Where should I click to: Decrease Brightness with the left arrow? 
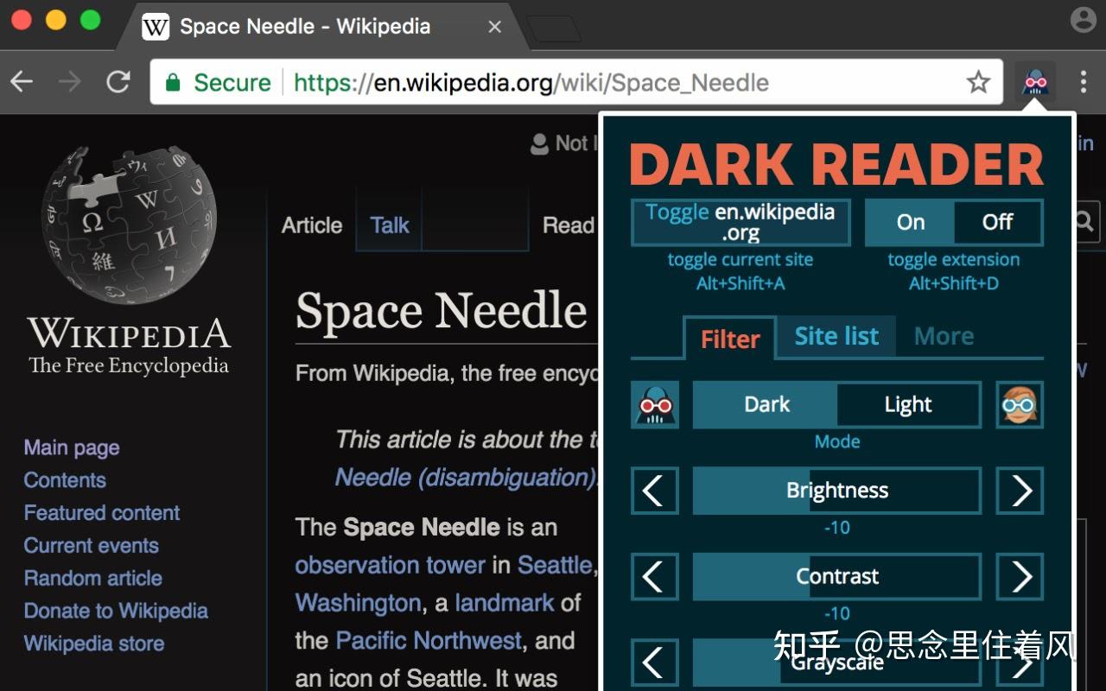tap(654, 491)
